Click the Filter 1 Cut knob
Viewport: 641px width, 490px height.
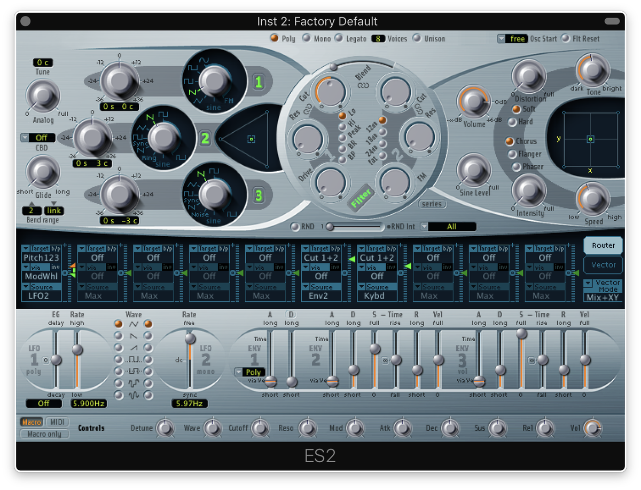click(331, 92)
